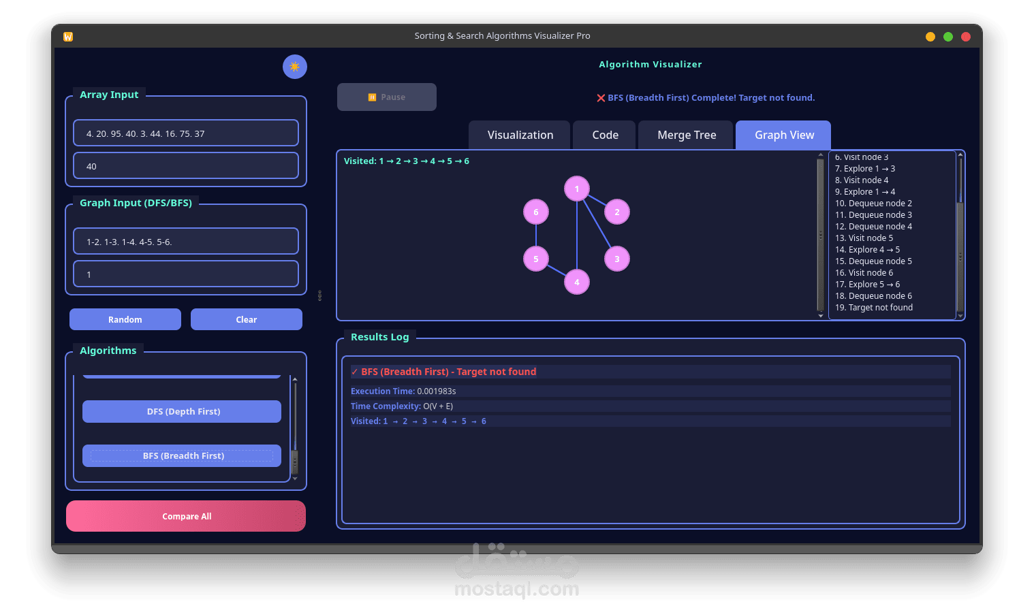Select step '19. Target not found'
The image size is (1034, 612).
point(874,308)
